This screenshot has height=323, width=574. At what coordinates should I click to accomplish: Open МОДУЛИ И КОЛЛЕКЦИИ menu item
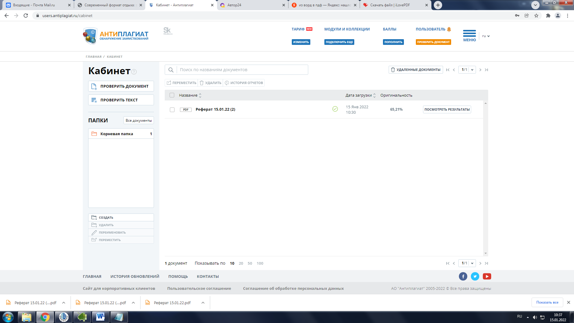[x=347, y=29]
